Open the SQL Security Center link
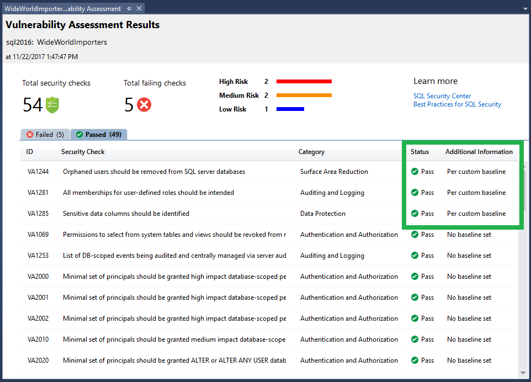531x382 pixels. click(x=442, y=95)
